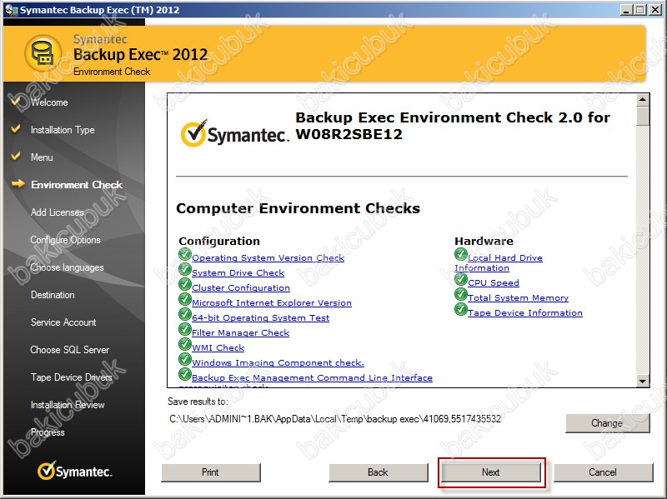Click the Symantec logo at the sidebar bottom
Viewport: 667px width, 499px height.
coord(74,471)
